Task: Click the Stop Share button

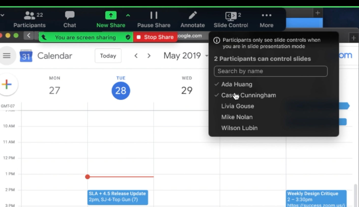Action: pos(155,37)
